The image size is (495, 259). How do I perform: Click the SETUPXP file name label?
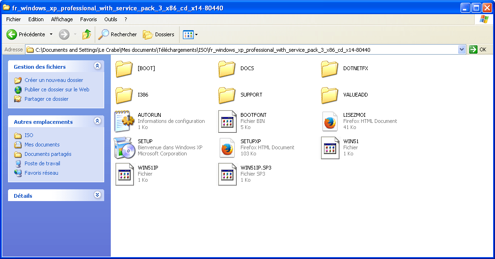click(251, 141)
